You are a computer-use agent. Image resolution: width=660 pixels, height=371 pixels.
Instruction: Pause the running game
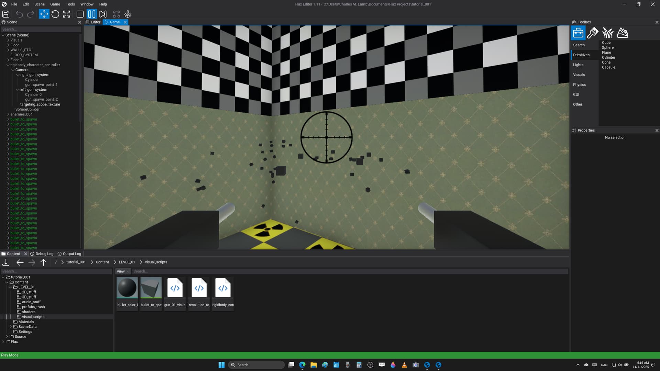coord(91,14)
